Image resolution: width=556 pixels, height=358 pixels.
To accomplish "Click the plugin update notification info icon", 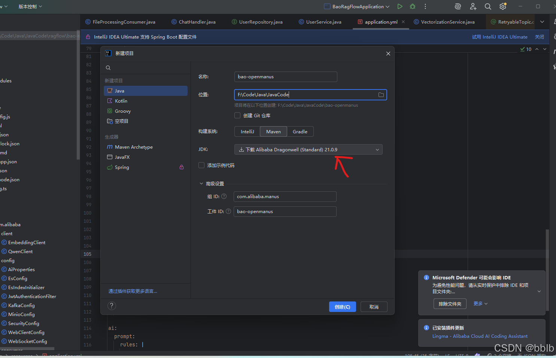I will pyautogui.click(x=426, y=328).
